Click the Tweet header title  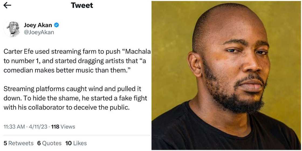tap(82, 5)
